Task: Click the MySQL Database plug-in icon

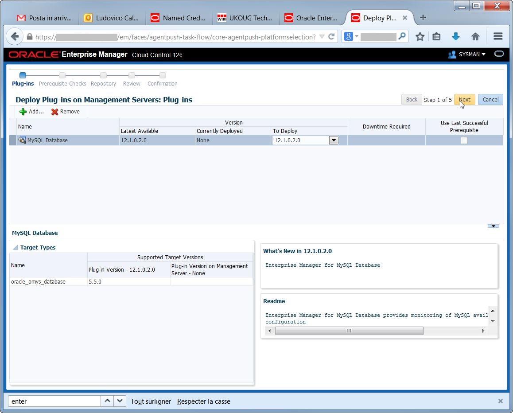Action: point(22,140)
